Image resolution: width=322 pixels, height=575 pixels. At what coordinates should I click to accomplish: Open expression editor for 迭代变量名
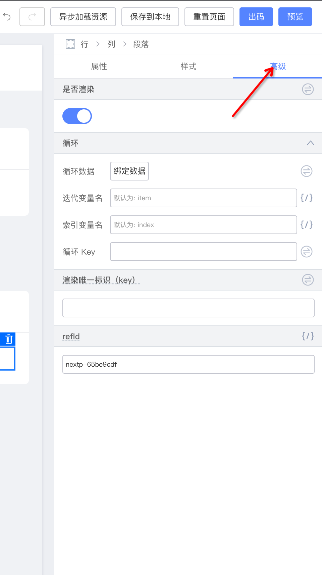306,198
